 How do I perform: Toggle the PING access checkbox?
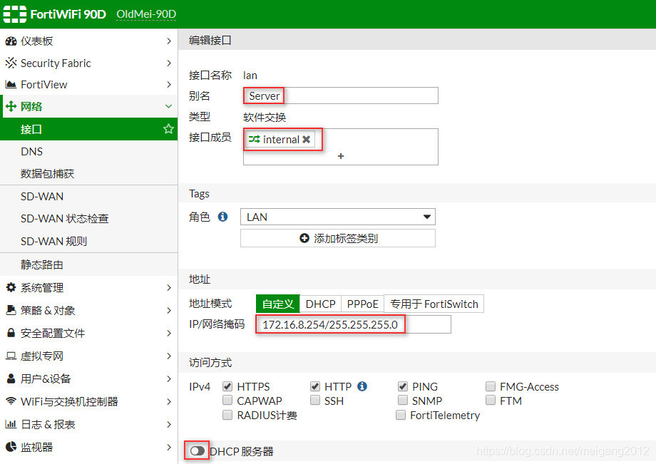(x=402, y=386)
